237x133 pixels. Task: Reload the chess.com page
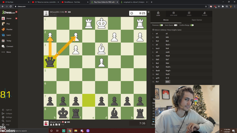[11, 7]
